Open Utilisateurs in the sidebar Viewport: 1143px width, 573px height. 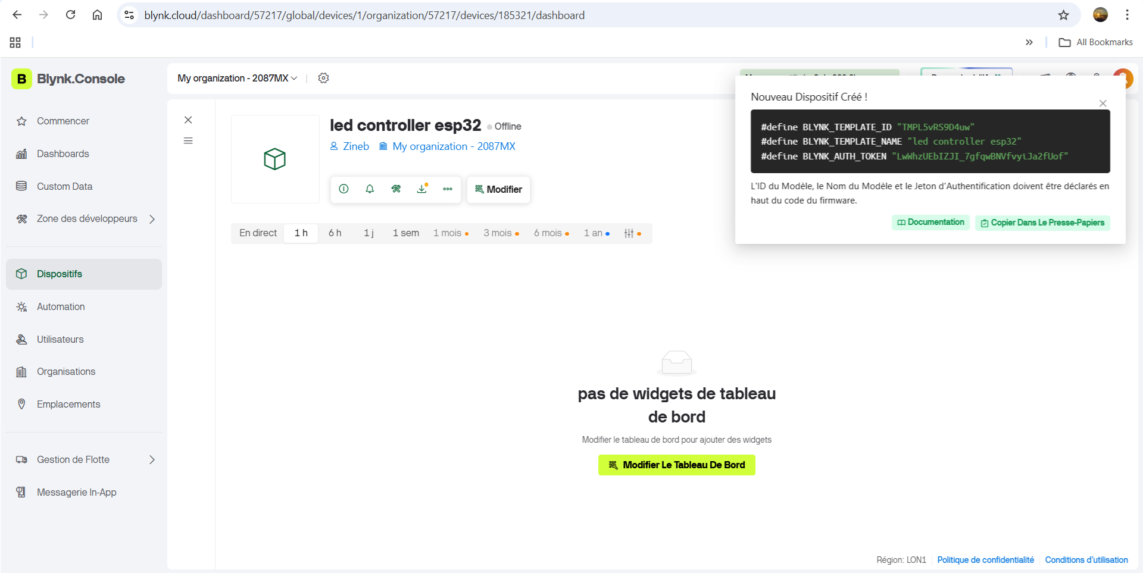tap(84, 339)
